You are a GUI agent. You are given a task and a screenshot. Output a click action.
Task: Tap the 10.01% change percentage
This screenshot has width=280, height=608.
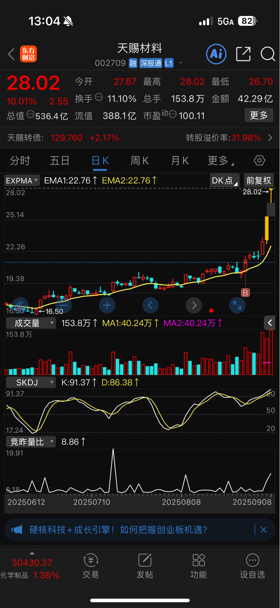click(x=21, y=102)
